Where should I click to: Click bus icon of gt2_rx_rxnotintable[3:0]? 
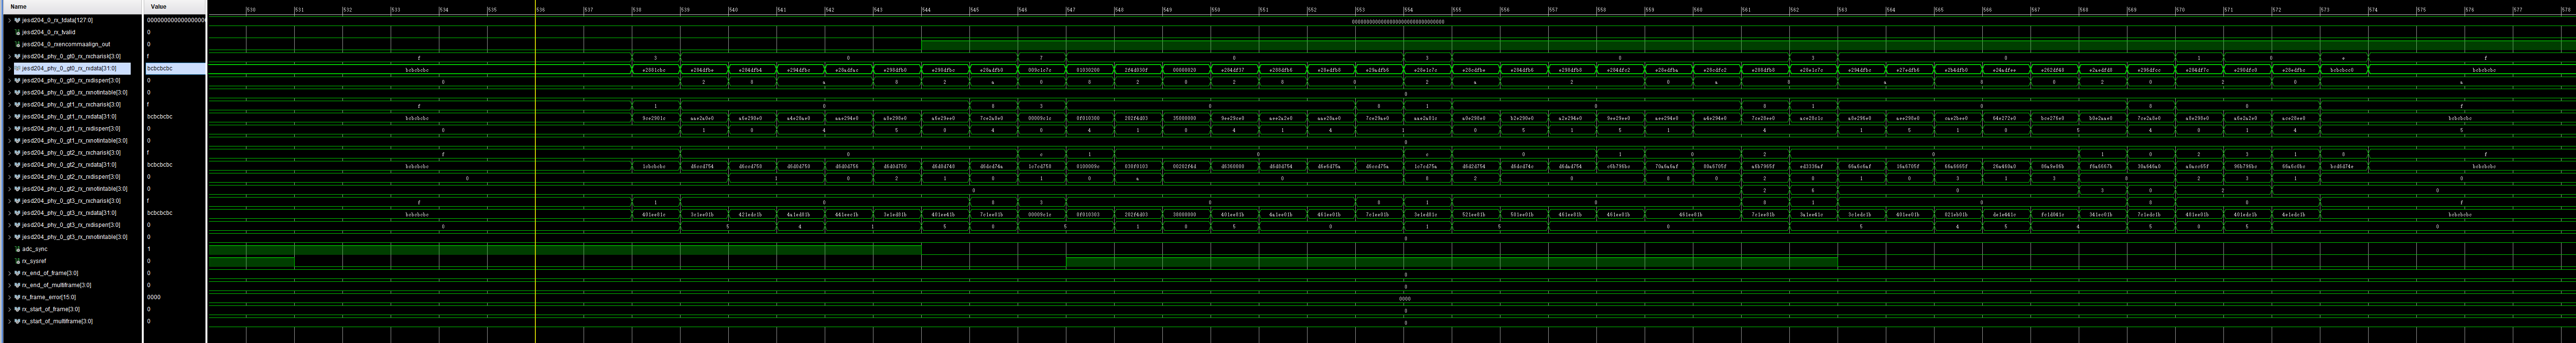(18, 188)
